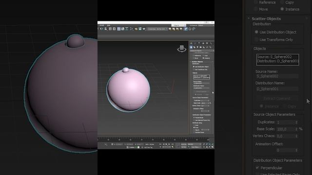Open the Display tab icon in the small command panel
Viewport: 312px width, 175px height.
point(207,43)
